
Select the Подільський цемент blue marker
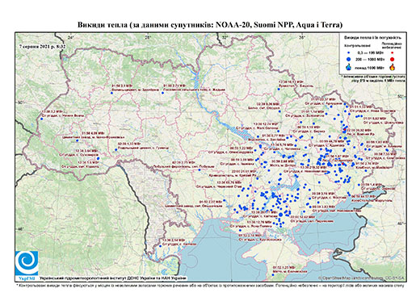(x=116, y=150)
